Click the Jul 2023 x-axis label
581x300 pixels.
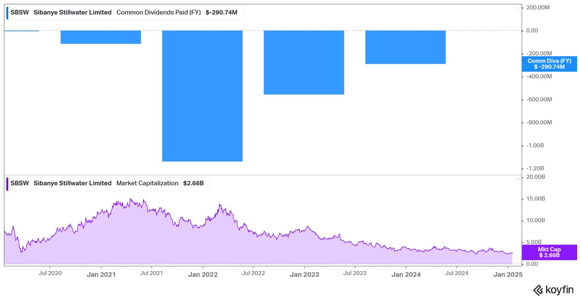tap(354, 273)
